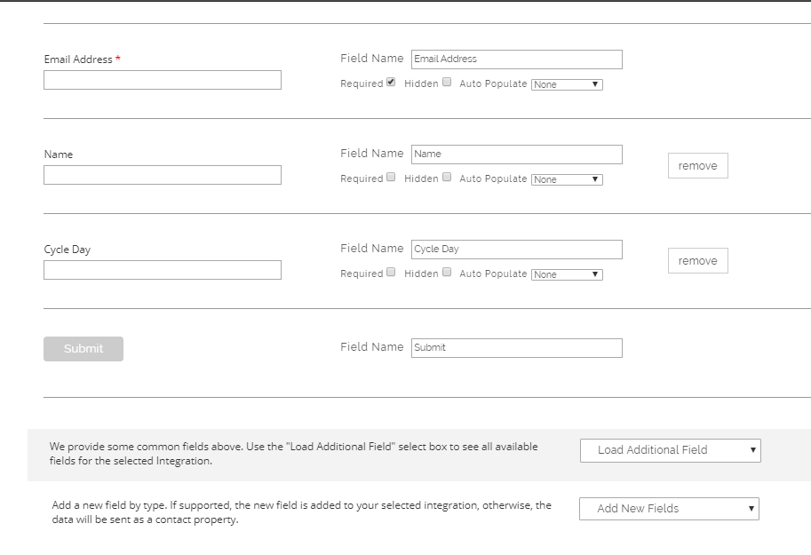Uncheck Required for the Email Address field

(x=391, y=82)
